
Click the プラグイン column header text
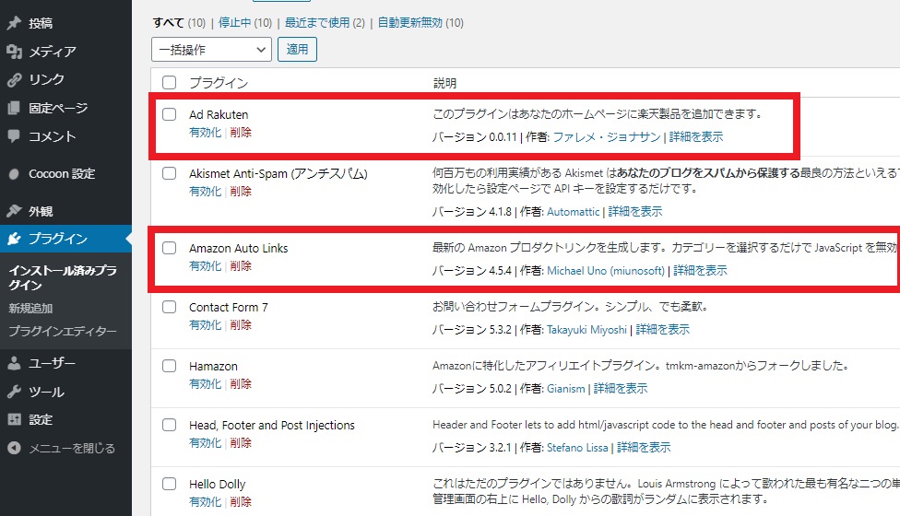point(219,83)
